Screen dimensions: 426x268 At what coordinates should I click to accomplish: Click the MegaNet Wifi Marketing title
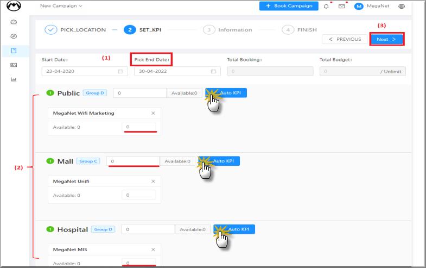pos(84,113)
